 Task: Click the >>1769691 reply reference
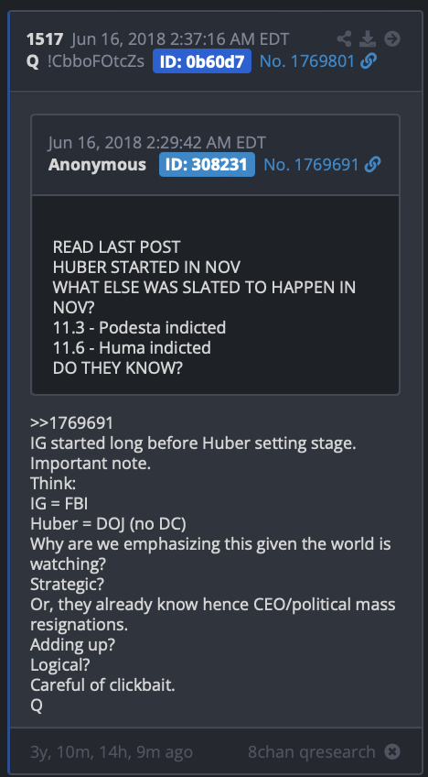tap(71, 423)
